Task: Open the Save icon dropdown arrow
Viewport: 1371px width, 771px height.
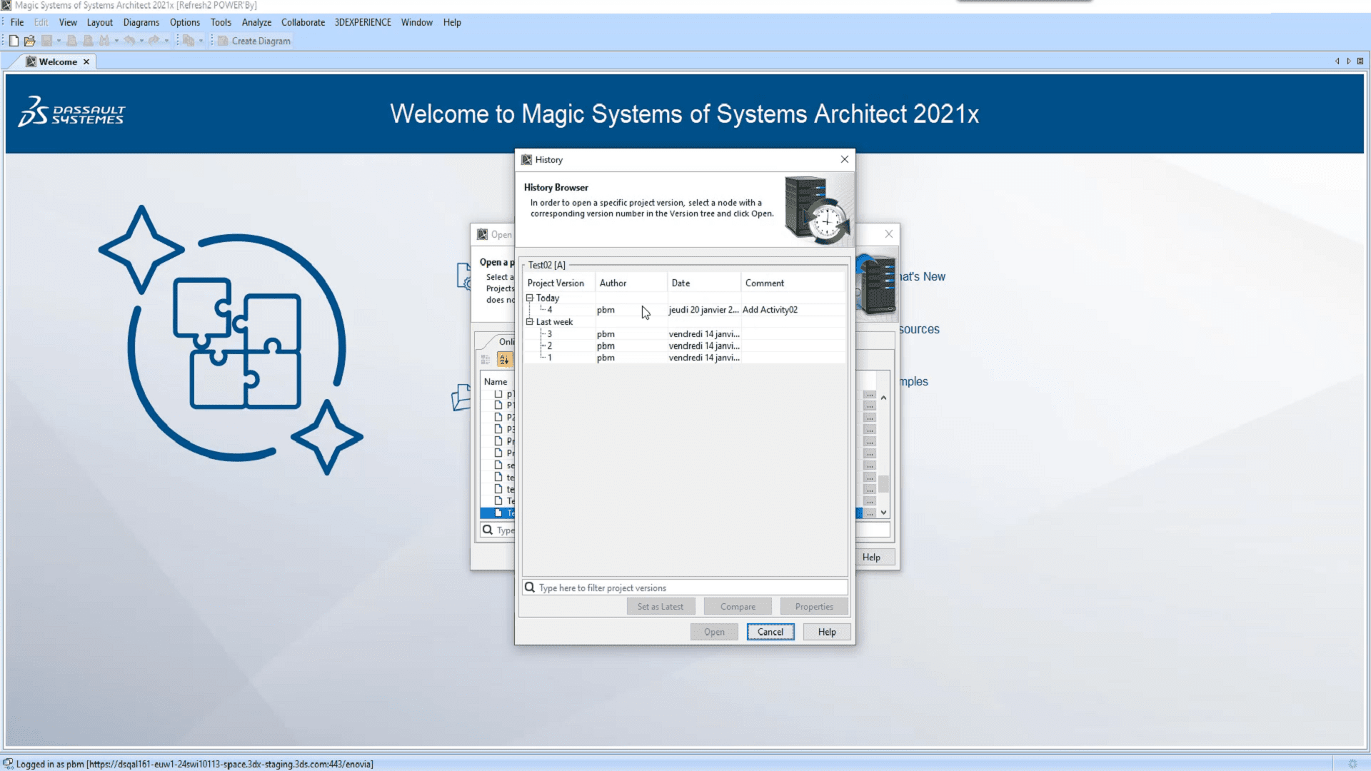Action: pos(59,41)
